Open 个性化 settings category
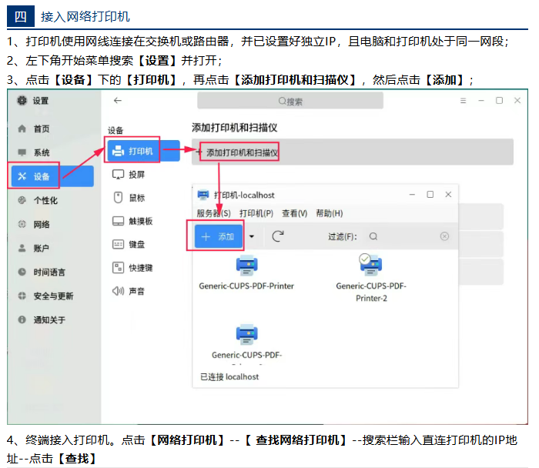Viewport: 539px width, 468px height. tap(45, 200)
